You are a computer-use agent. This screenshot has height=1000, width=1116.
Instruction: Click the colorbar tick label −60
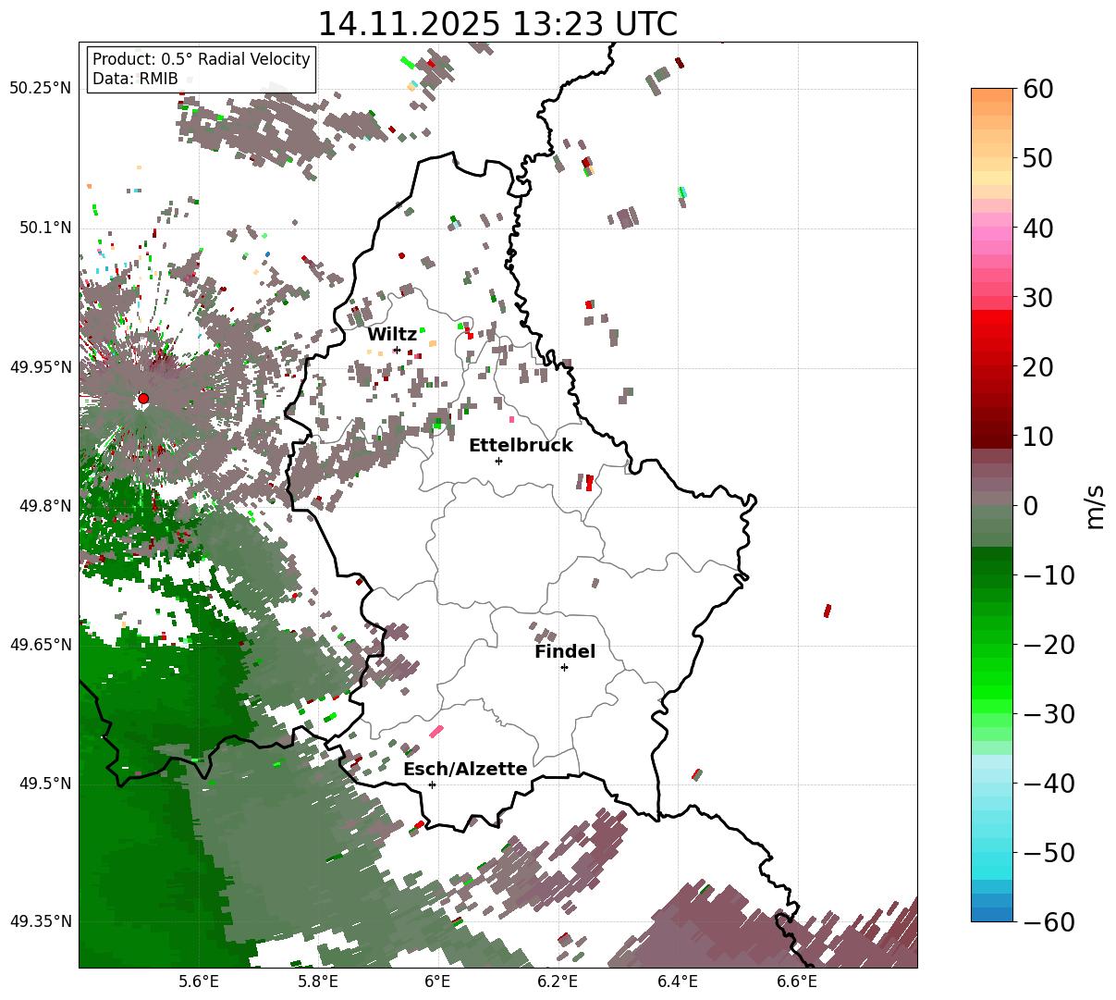click(1049, 921)
